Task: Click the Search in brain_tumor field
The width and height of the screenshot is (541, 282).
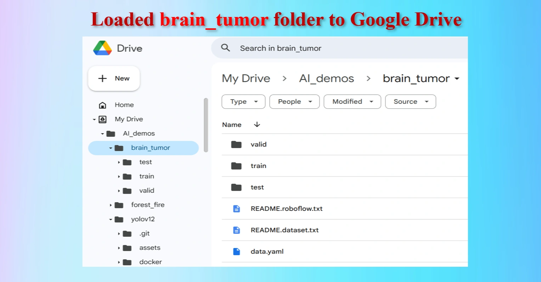Action: click(x=339, y=48)
